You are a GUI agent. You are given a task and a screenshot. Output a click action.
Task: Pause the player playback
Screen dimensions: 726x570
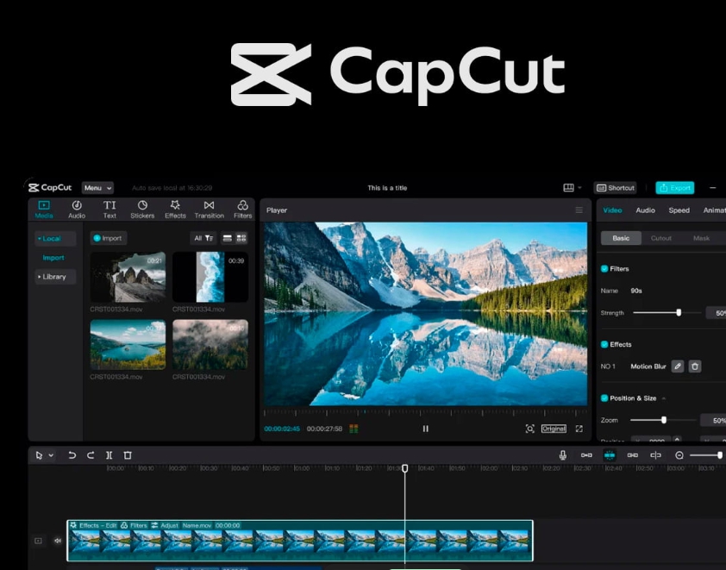(425, 429)
